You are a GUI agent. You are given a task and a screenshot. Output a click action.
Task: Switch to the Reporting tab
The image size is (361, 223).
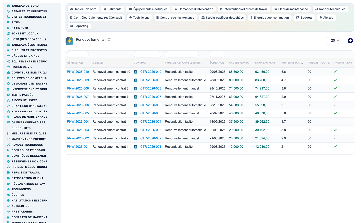tap(79, 26)
